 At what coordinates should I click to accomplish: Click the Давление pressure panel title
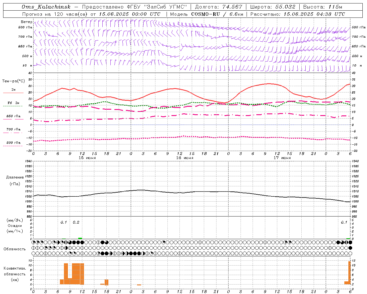click(15, 177)
